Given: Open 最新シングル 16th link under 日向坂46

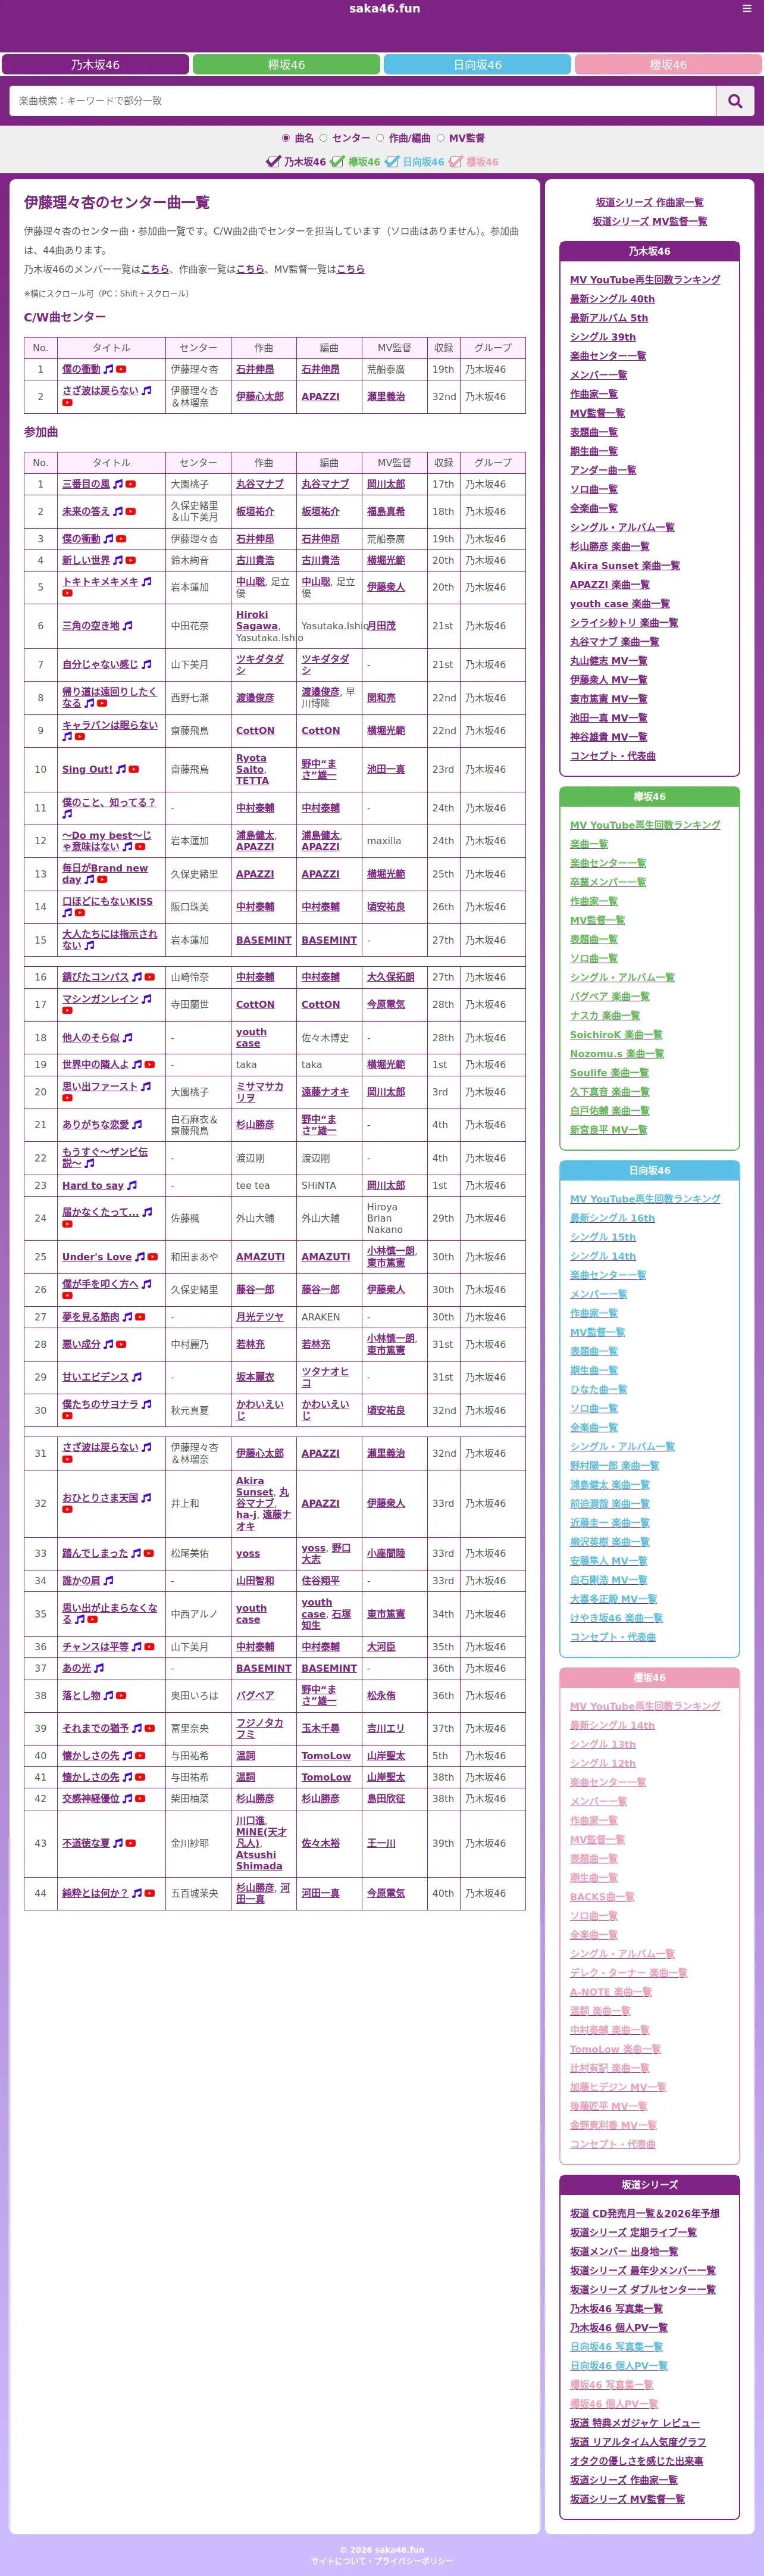Looking at the screenshot, I should click(x=612, y=1218).
